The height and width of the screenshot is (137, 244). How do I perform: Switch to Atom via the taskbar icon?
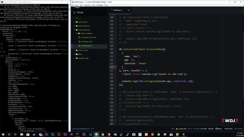coord(96,134)
